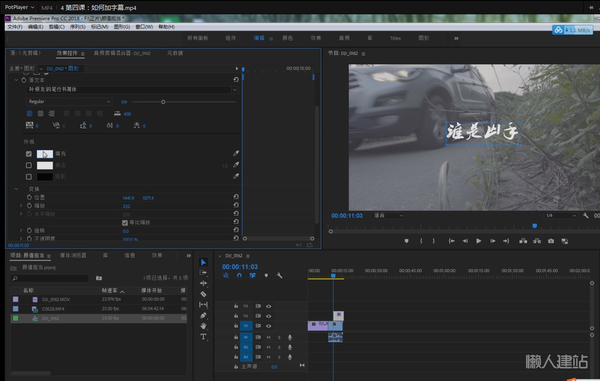Click the Extract button
This screenshot has height=381, width=600.
537,241
